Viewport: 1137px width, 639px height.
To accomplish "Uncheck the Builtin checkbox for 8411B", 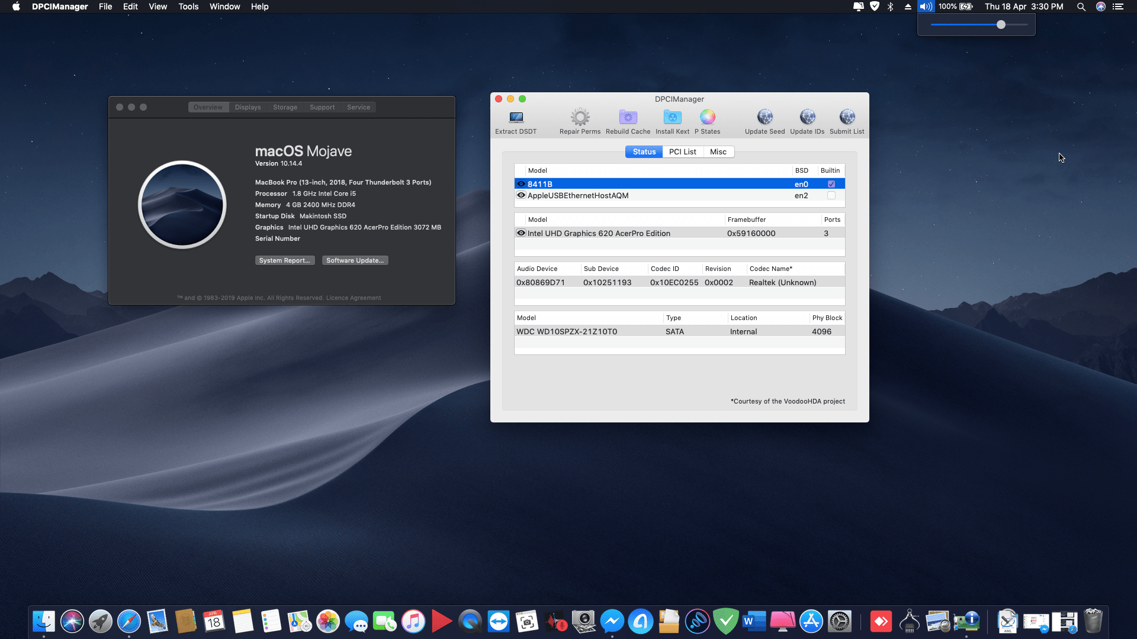I will pos(831,184).
